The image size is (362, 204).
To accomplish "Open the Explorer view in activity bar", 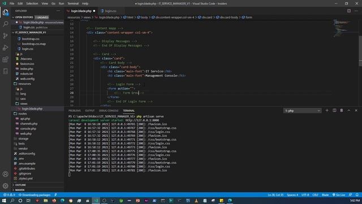I will tap(5, 12).
